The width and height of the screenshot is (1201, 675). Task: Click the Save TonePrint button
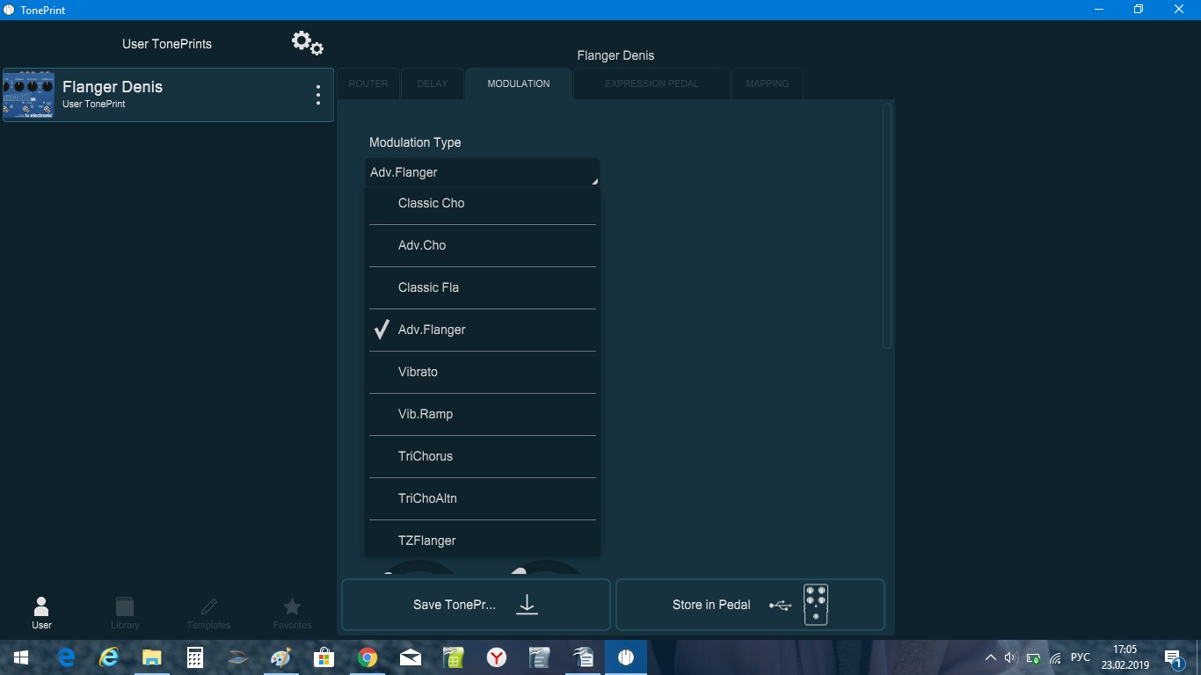coord(476,605)
